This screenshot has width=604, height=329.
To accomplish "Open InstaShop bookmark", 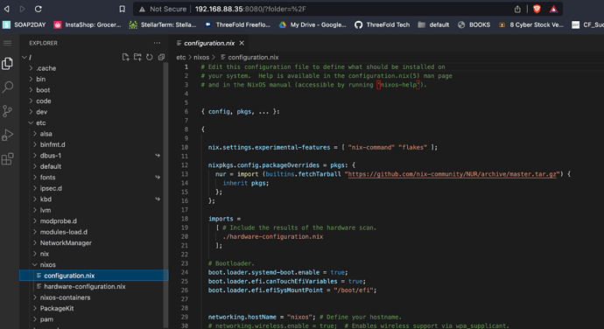I will [x=88, y=24].
